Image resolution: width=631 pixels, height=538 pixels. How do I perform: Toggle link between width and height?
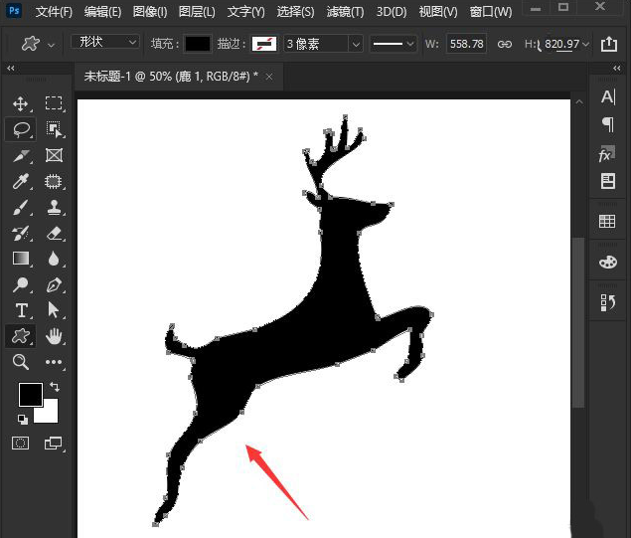coord(505,44)
